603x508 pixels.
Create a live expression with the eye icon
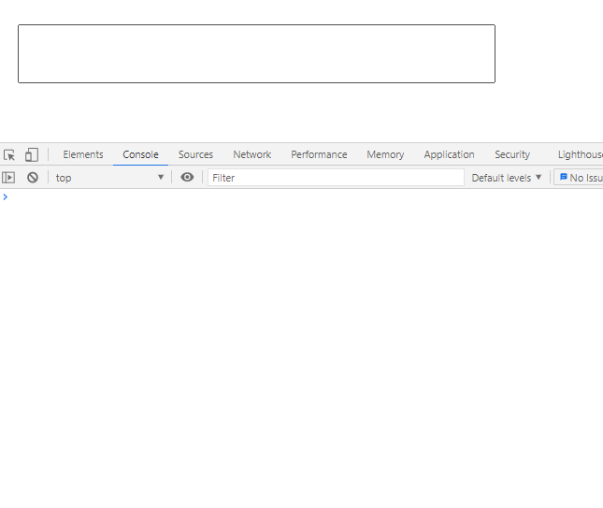pyautogui.click(x=187, y=178)
